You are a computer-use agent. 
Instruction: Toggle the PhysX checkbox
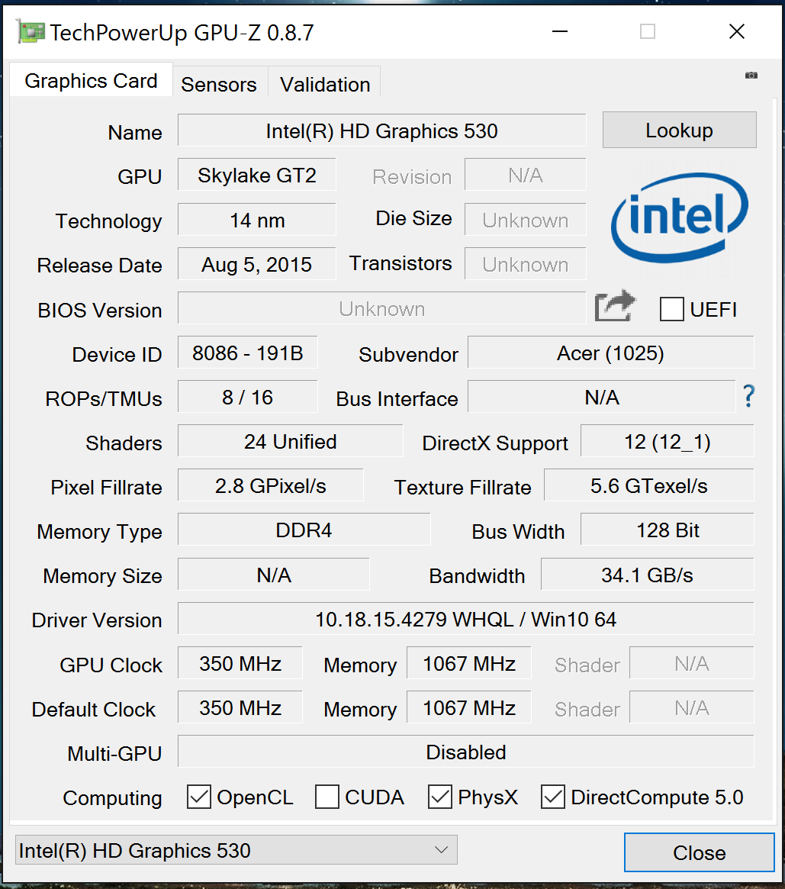440,797
